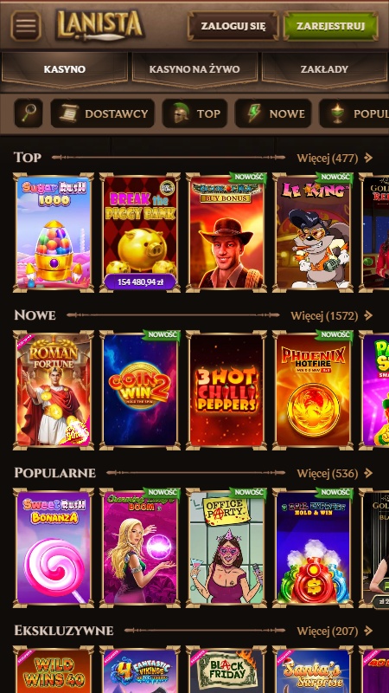Open the Popularne goblet filter
This screenshot has width=389, height=693.
pyautogui.click(x=354, y=113)
